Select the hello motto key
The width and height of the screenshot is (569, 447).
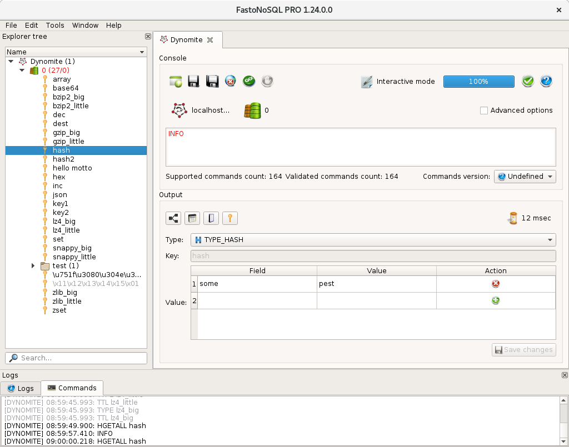[x=72, y=168]
